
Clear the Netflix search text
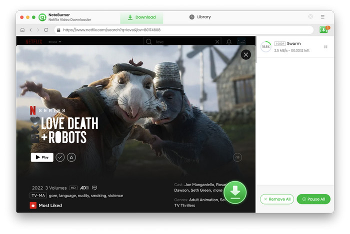pos(217,41)
